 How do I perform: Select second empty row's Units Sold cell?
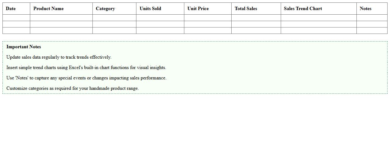pos(160,24)
